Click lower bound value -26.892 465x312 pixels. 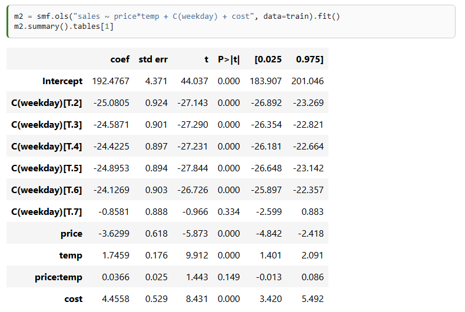266,103
